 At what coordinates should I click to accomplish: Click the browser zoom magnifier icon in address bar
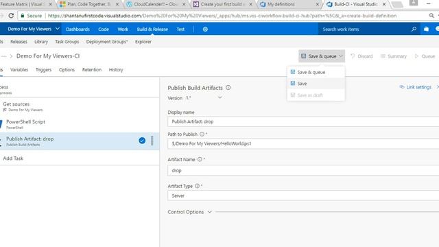pos(431,16)
